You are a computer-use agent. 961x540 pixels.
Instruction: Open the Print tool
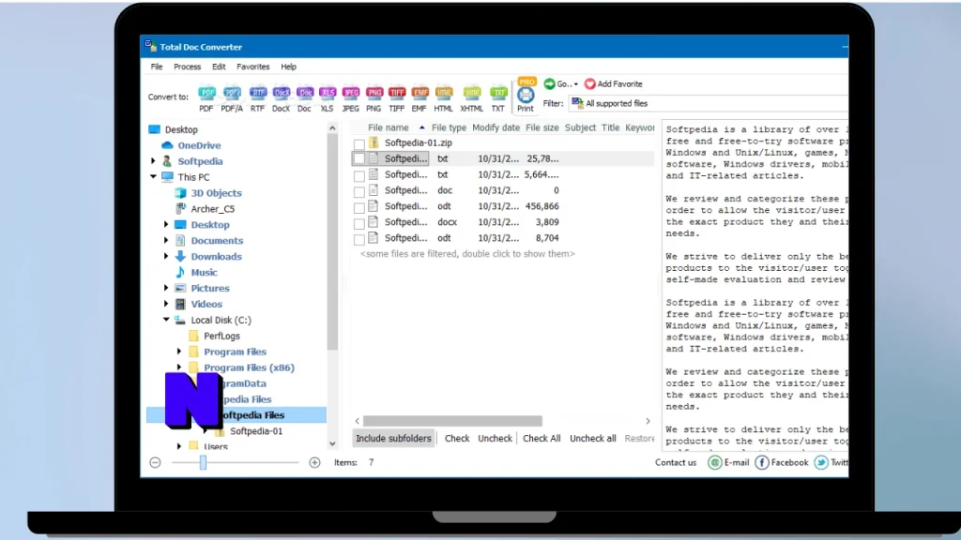[x=526, y=96]
